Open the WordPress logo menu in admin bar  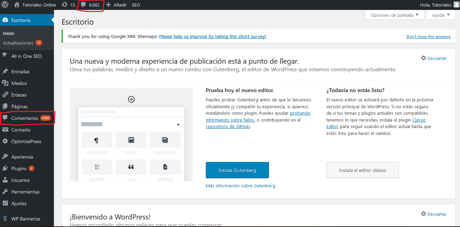5,5
